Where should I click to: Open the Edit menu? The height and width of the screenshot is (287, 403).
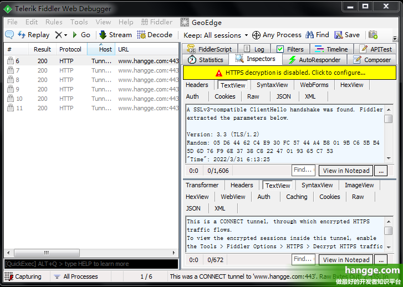point(32,22)
